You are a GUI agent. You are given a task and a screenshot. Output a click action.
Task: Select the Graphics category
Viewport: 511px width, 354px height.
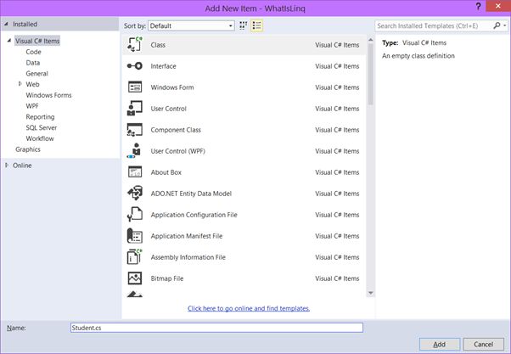(x=28, y=149)
